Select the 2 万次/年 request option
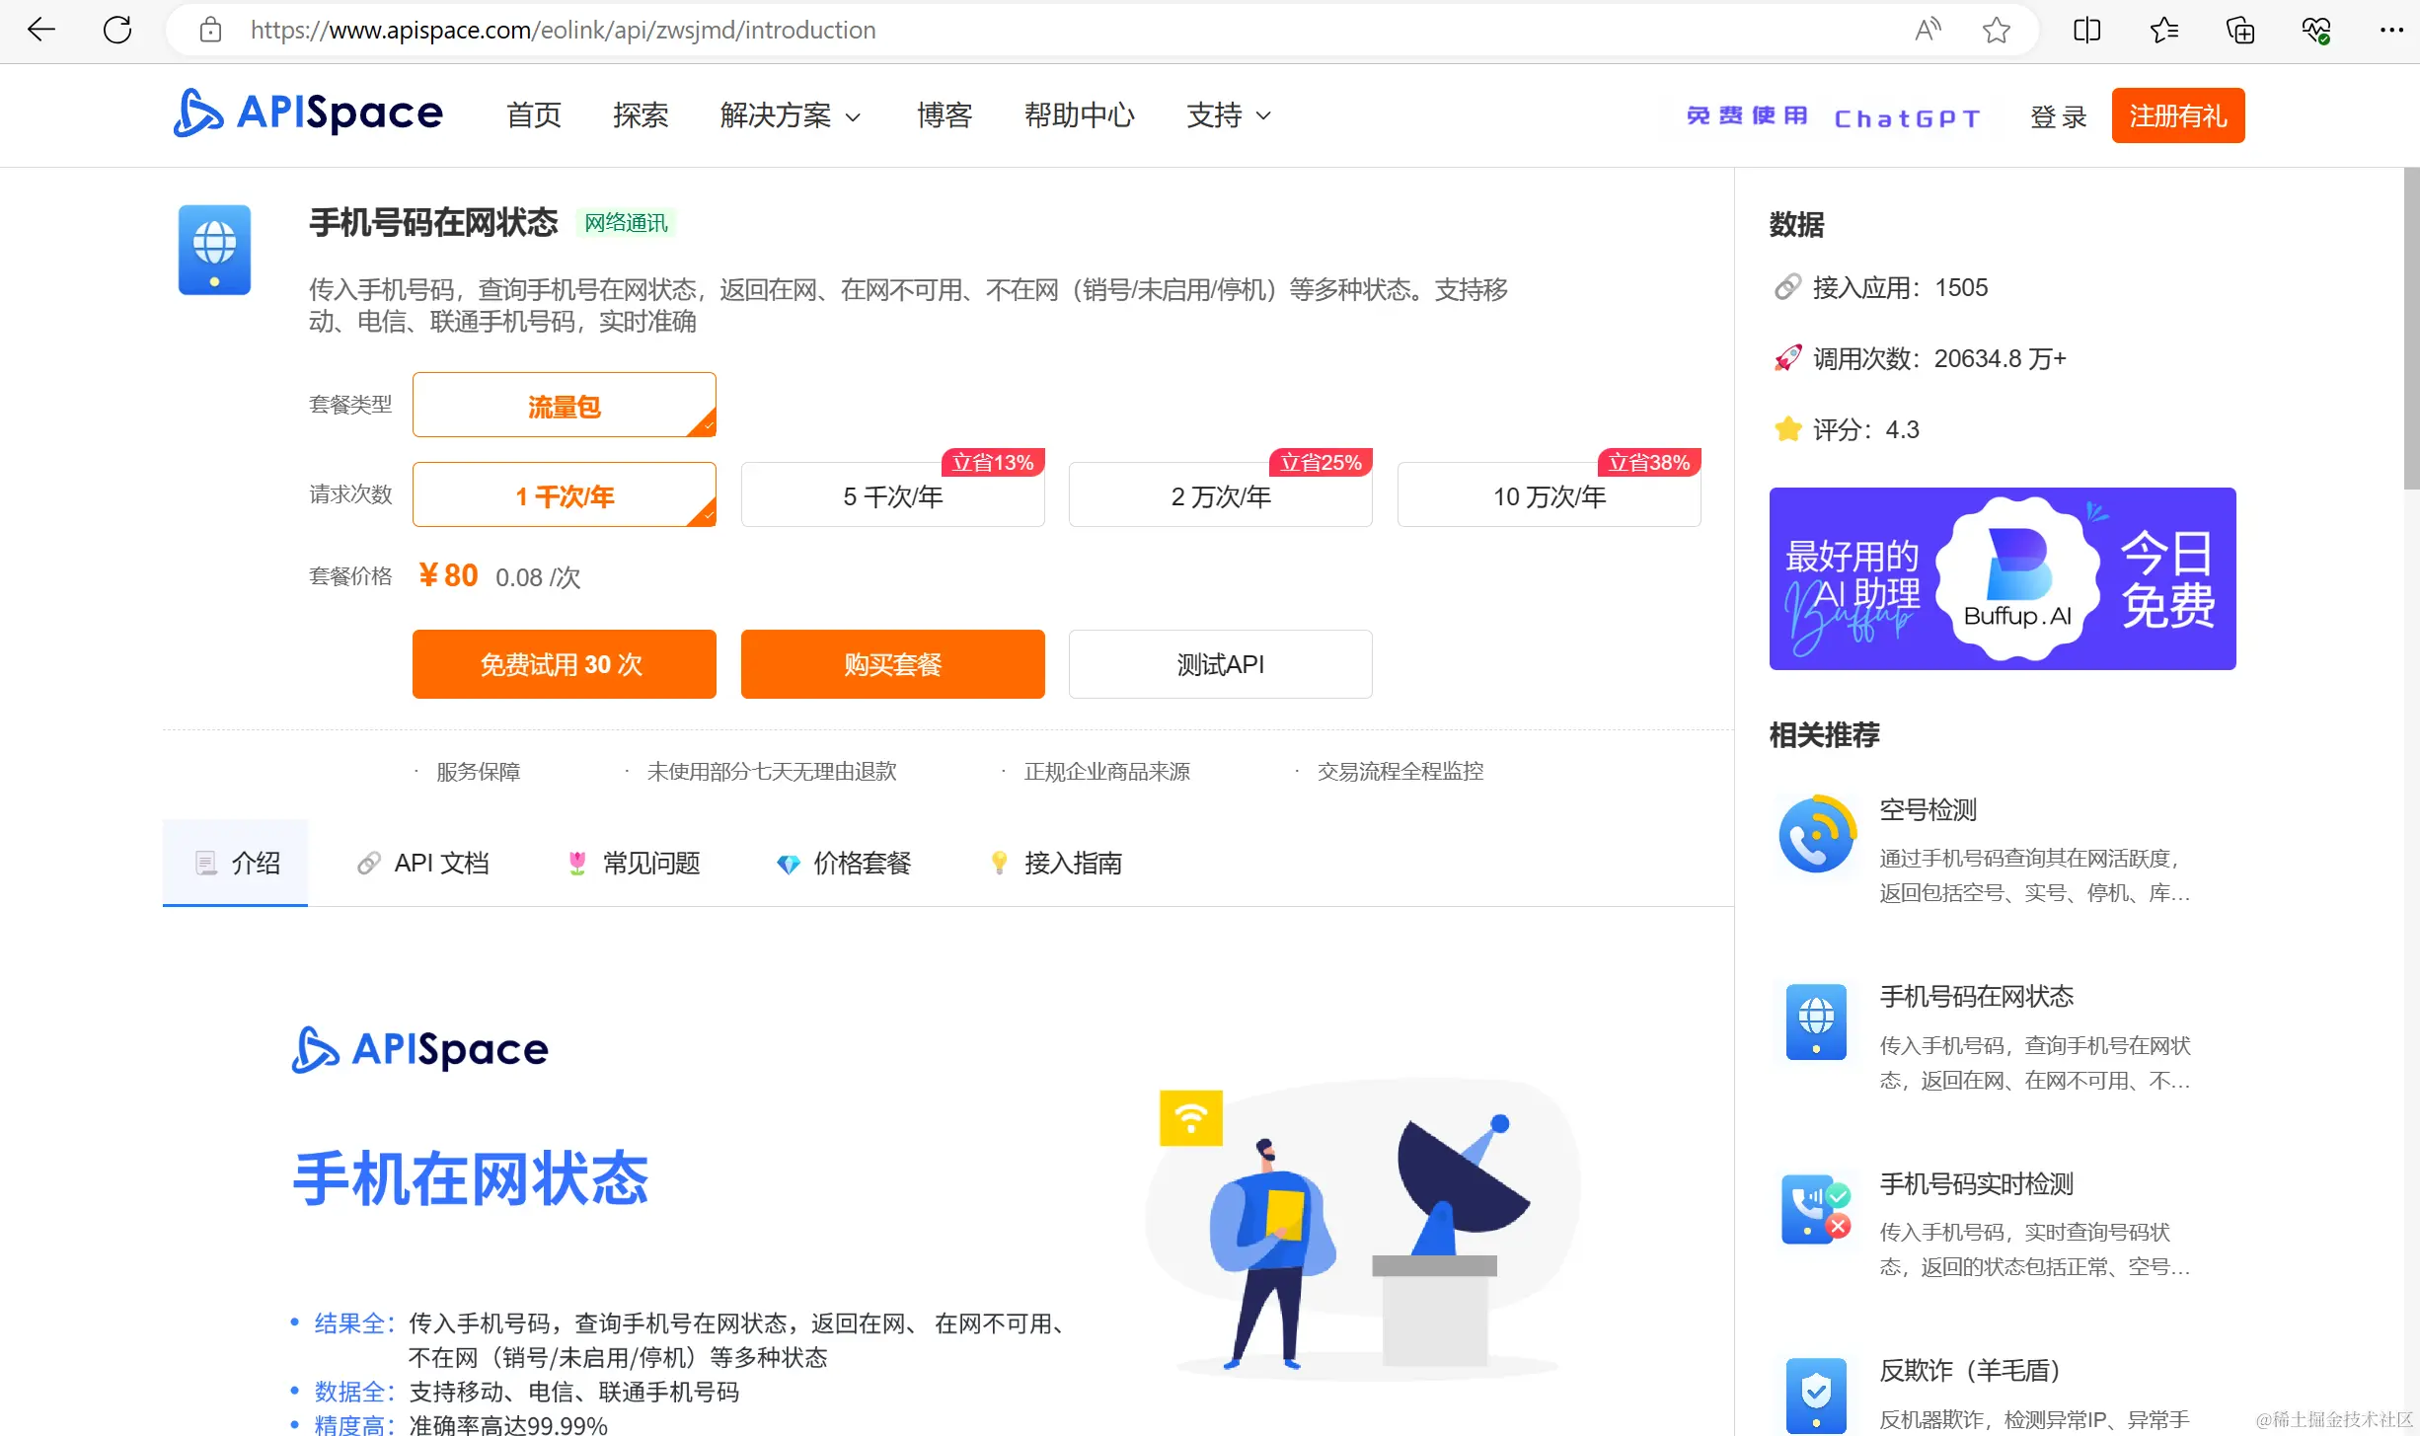The width and height of the screenshot is (2420, 1436). (x=1220, y=495)
